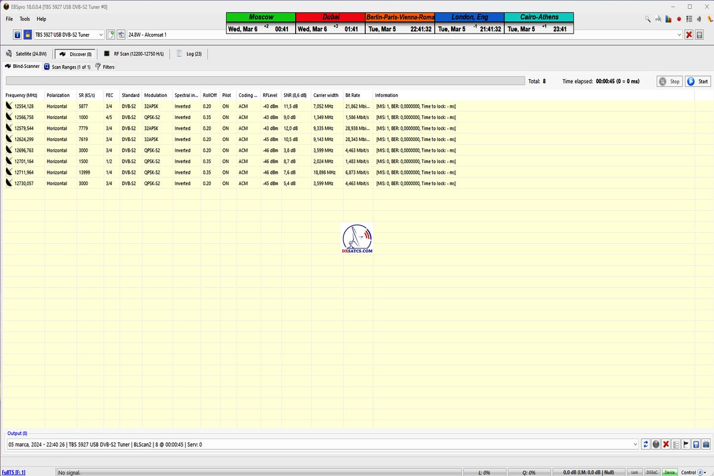Click the magnifying glass icon at top right
Viewport: 714px width, 476px height.
tap(647, 19)
